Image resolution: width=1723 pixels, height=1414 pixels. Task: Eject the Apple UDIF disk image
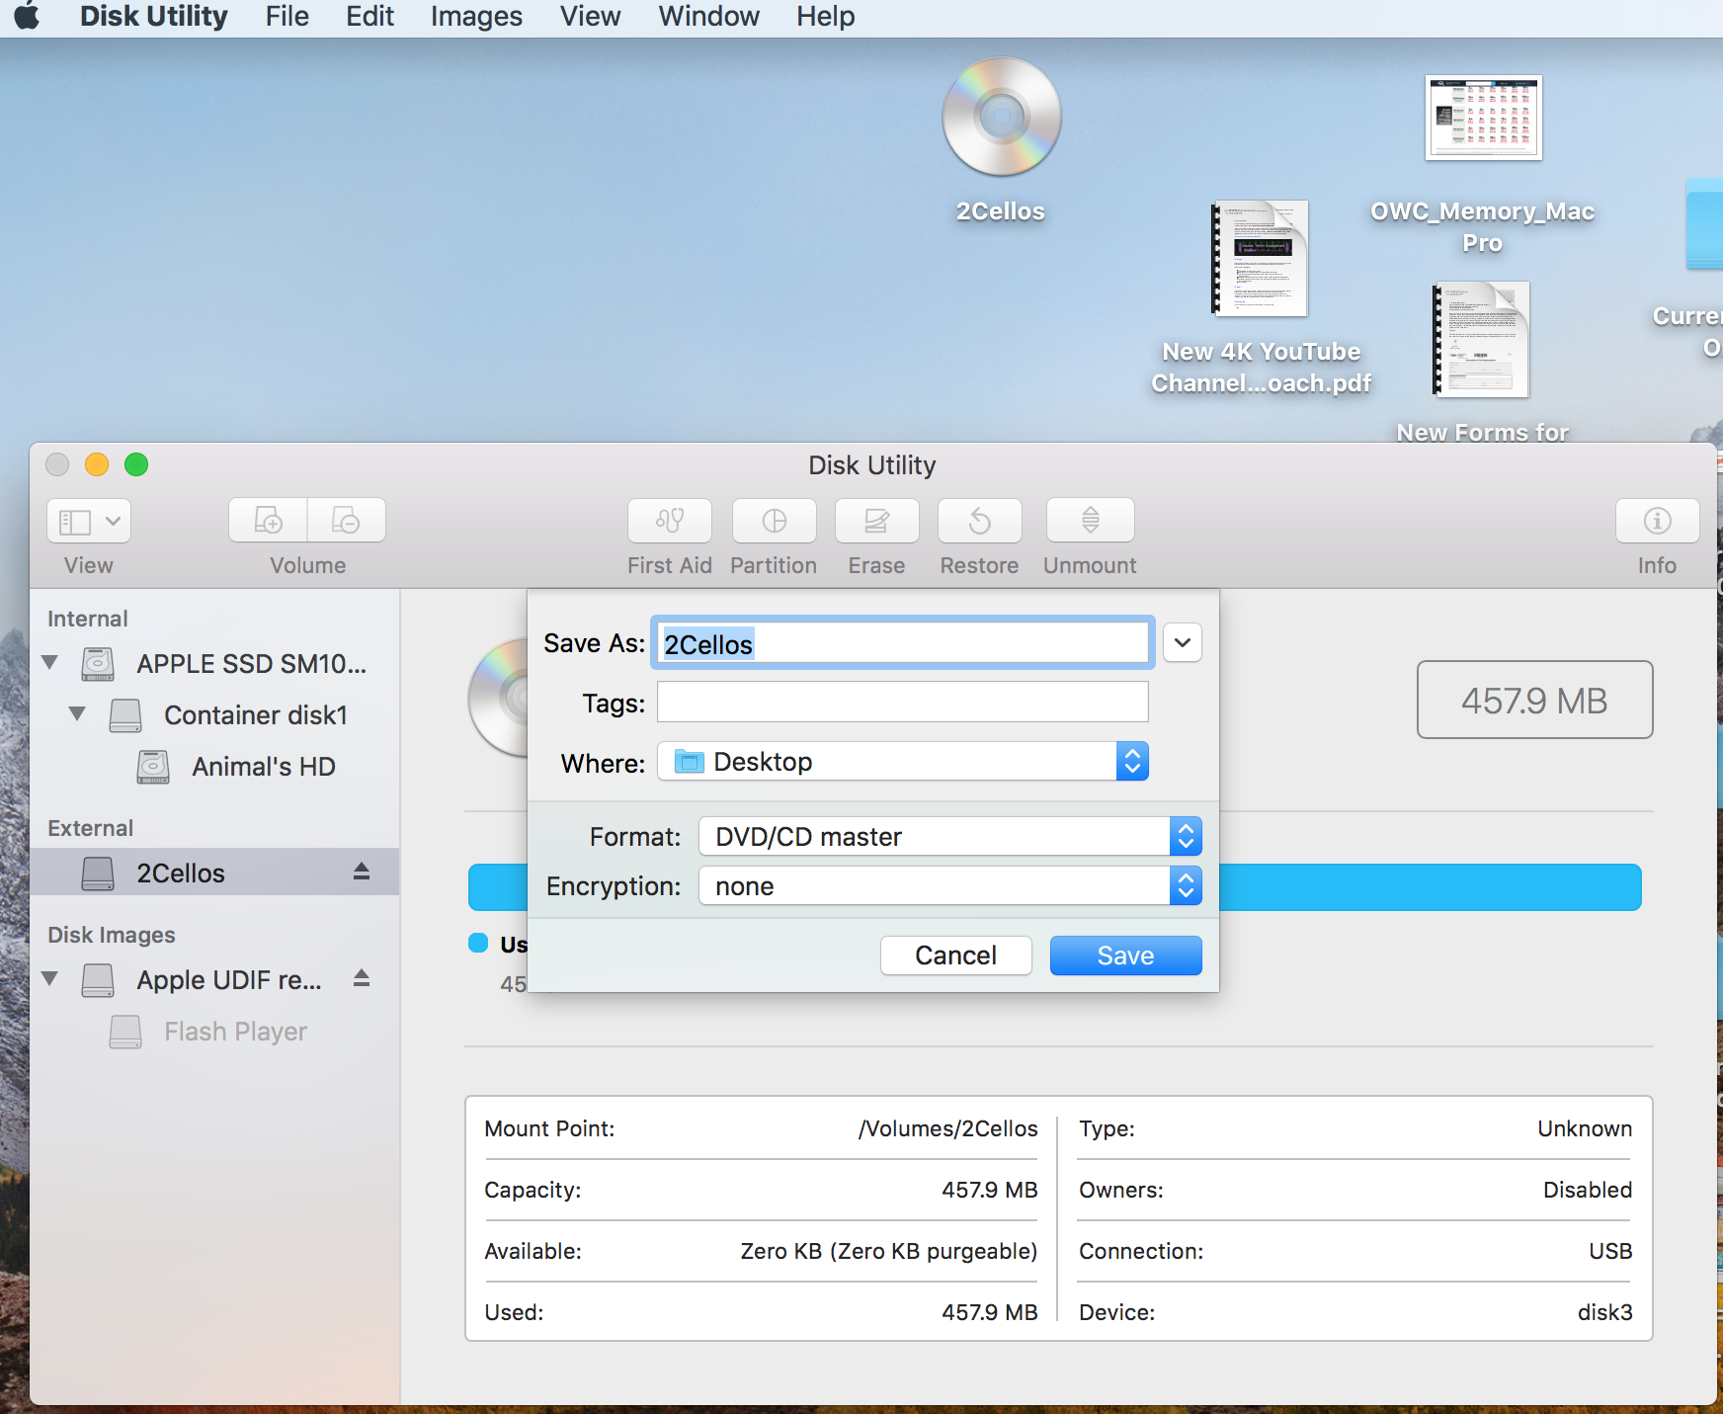pyautogui.click(x=362, y=978)
